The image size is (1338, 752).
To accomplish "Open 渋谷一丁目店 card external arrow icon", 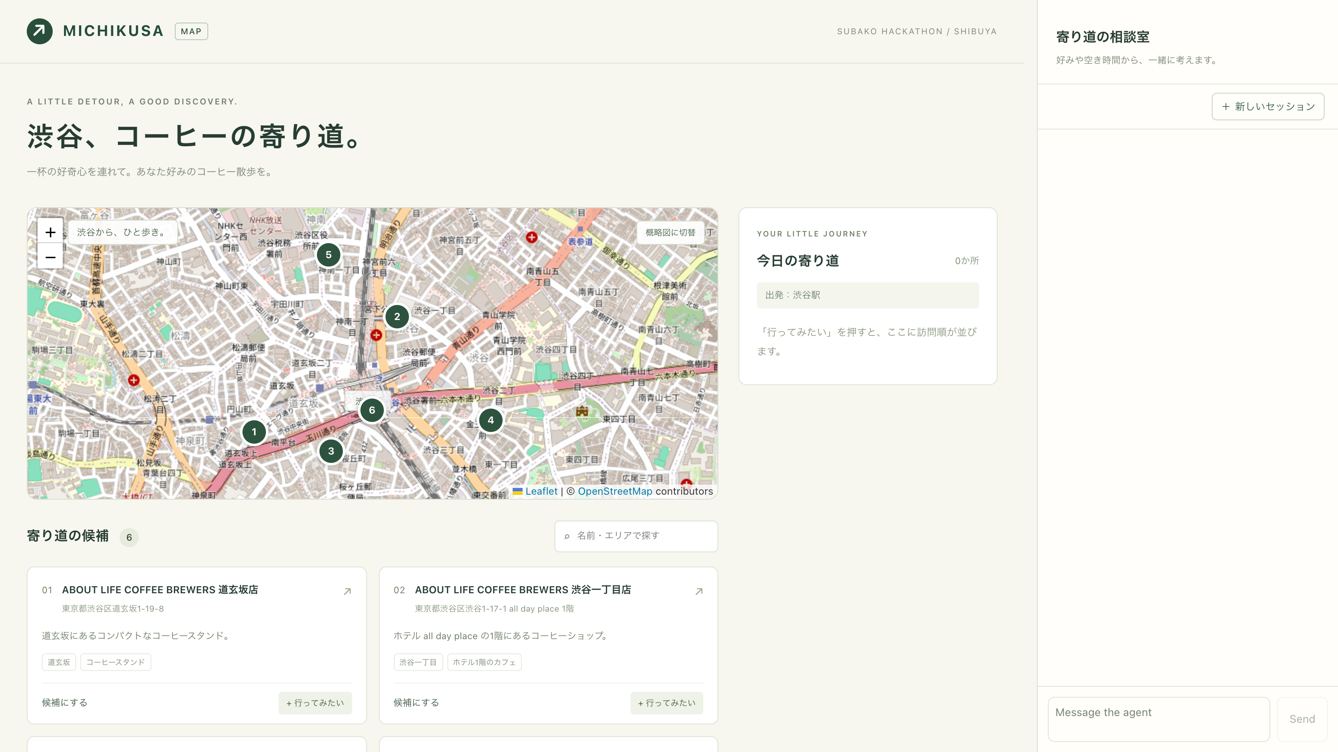I will [x=699, y=591].
